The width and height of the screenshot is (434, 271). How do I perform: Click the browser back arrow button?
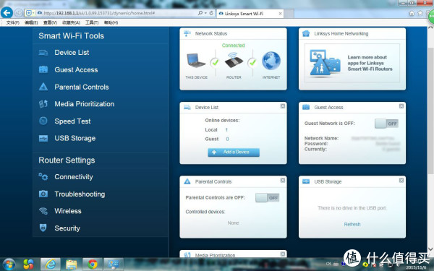[7, 13]
